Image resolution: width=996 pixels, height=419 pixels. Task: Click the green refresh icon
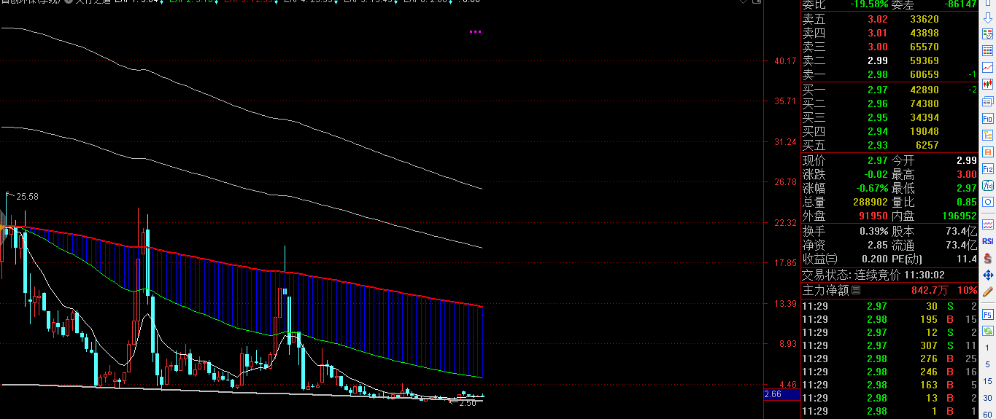pyautogui.click(x=988, y=331)
